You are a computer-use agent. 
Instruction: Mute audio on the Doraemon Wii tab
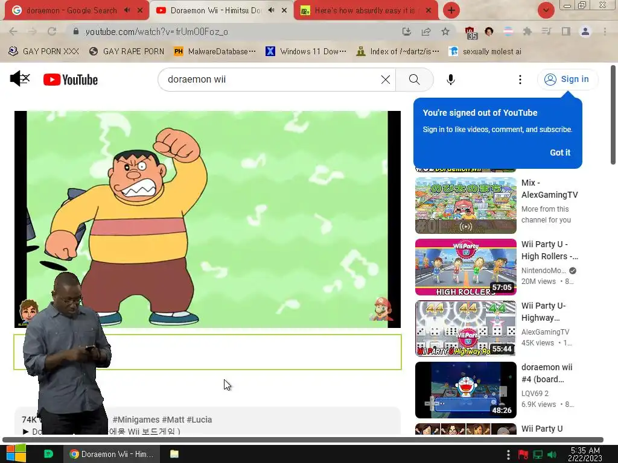tap(271, 10)
